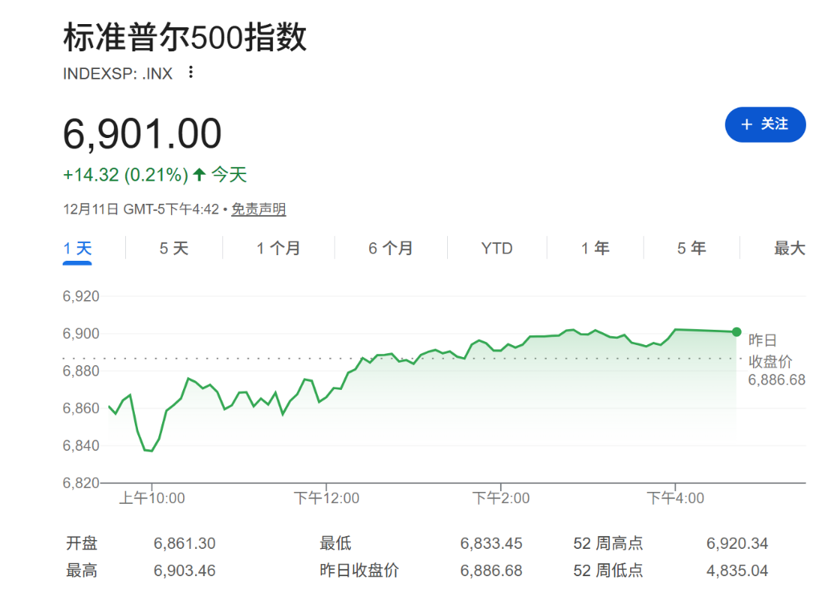Select the 1 天 time range tab
Screen dimensions: 822x597
coord(78,248)
